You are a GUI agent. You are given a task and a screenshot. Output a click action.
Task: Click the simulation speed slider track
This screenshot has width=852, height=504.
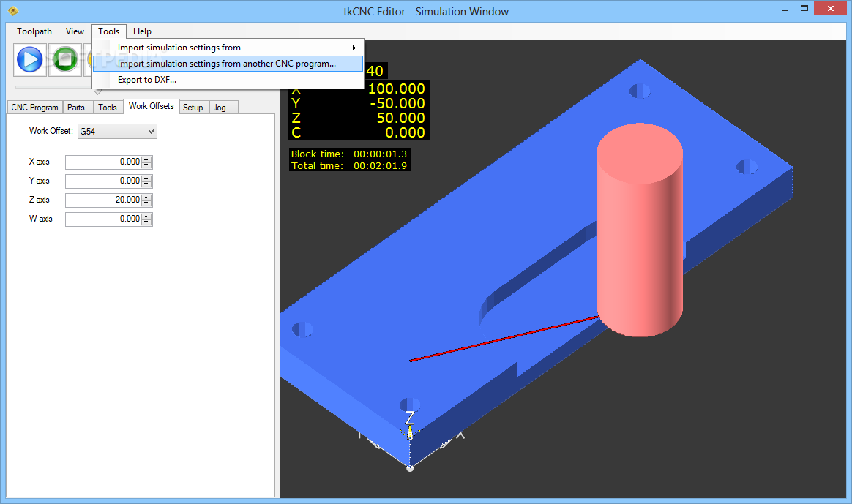53,87
